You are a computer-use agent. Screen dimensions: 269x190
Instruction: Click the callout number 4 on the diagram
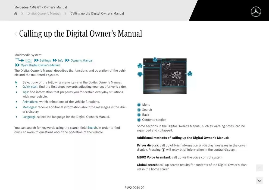pyautogui.click(x=190, y=74)
